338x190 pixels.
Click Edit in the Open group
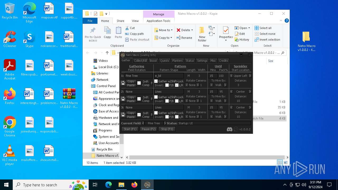pos(240,34)
